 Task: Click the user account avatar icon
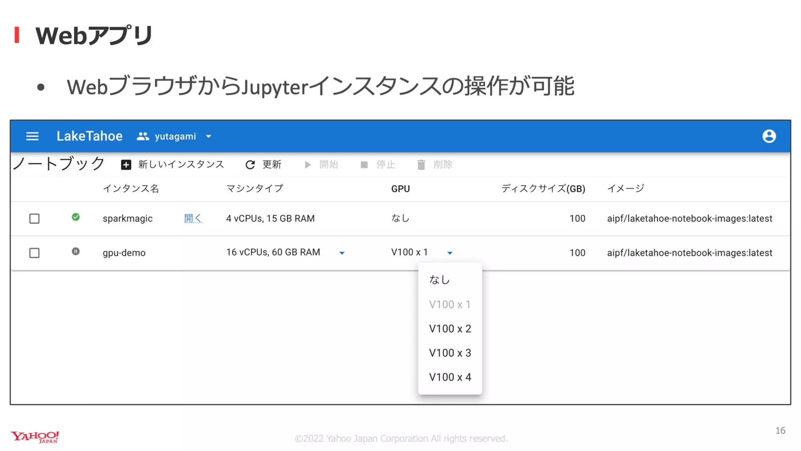[x=769, y=136]
